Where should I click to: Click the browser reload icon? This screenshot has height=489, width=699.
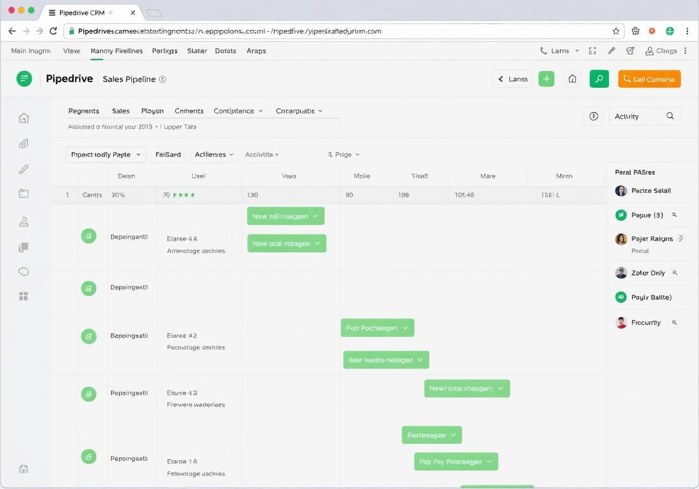53,31
